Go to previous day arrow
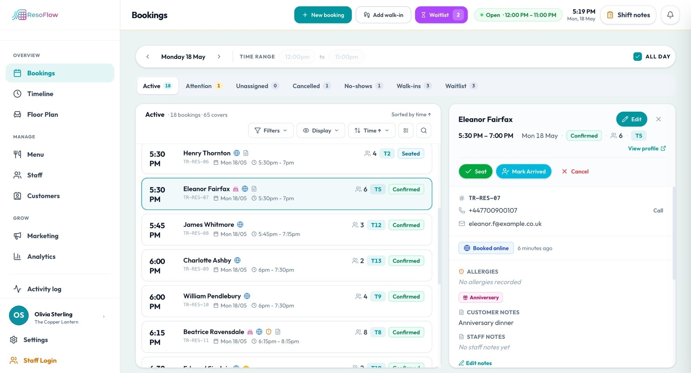 click(x=148, y=57)
